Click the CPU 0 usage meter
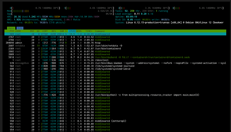 [x=35, y=8]
